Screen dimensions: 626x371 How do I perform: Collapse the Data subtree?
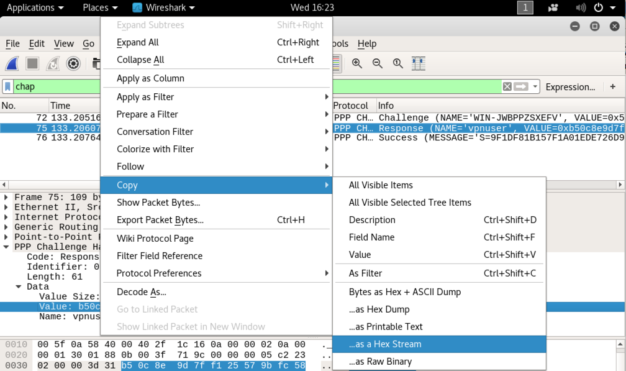point(19,286)
